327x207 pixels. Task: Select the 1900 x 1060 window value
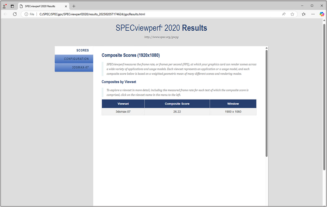pyautogui.click(x=233, y=112)
